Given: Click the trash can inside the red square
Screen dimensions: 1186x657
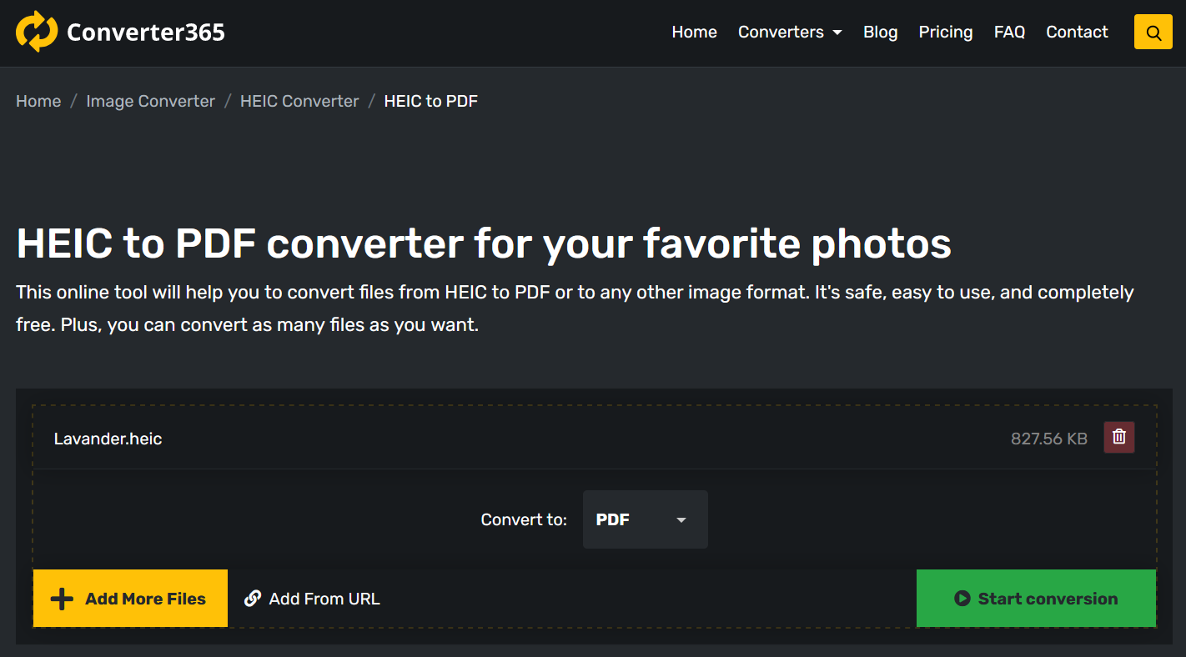Looking at the screenshot, I should tap(1118, 436).
